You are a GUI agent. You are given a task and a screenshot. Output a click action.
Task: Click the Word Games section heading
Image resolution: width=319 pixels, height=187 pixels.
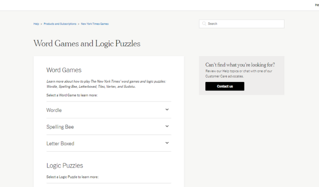(64, 70)
